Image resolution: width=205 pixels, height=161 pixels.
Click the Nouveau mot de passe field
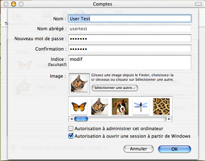(130, 39)
